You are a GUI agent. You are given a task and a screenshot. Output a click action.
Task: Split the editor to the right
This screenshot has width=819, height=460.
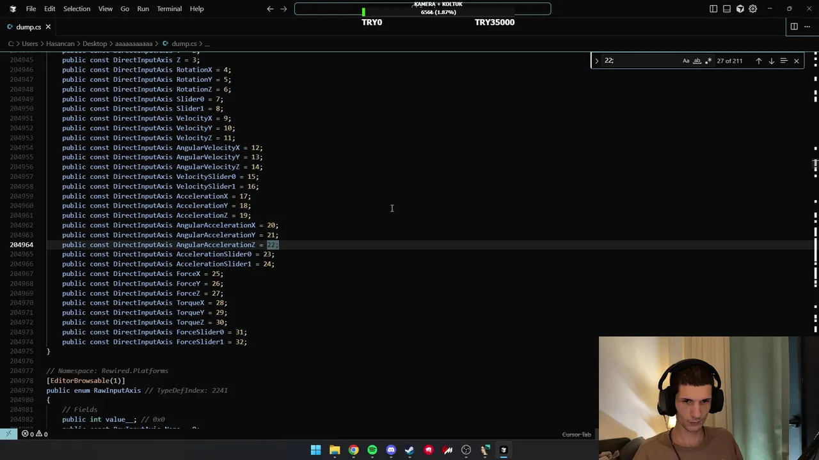tap(794, 27)
